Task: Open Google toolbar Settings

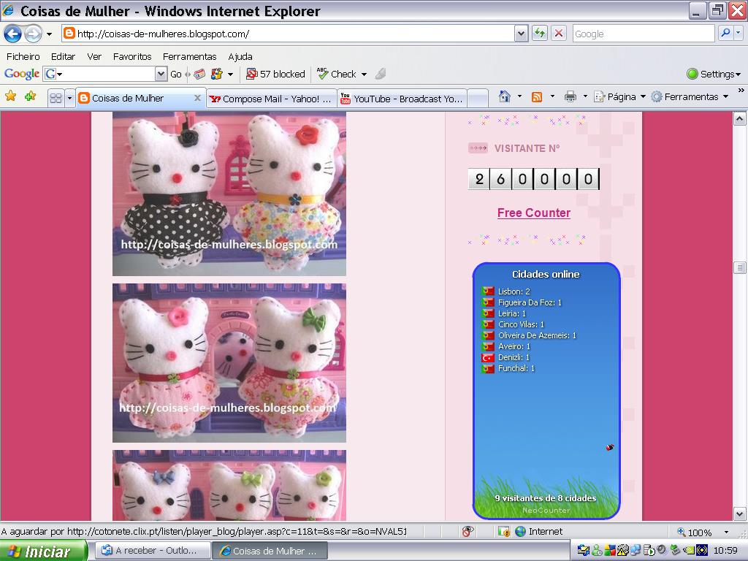Action: click(714, 74)
